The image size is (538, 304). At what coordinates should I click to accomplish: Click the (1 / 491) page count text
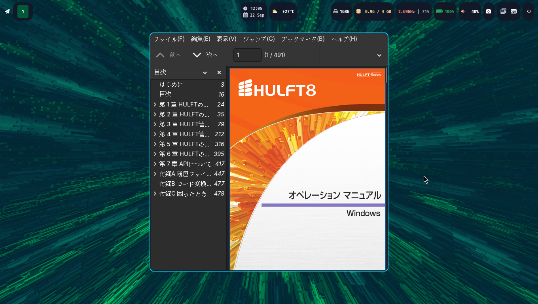click(275, 55)
